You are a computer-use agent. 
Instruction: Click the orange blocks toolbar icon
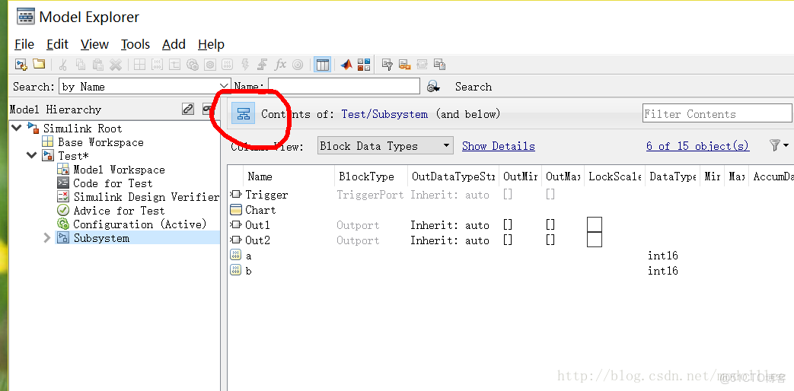[x=404, y=65]
